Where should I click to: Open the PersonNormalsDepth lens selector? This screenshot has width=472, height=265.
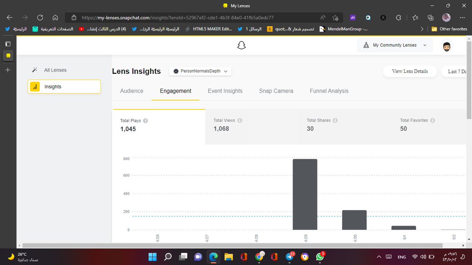tap(201, 71)
